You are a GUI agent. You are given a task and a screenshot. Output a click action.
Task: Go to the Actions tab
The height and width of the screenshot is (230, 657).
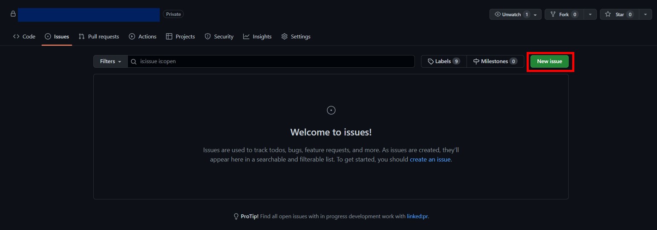[143, 37]
